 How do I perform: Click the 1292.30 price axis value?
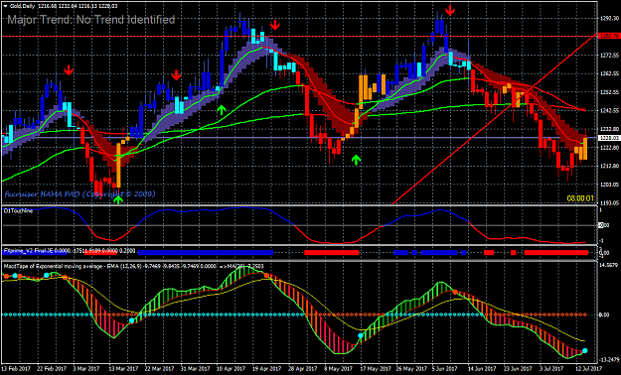tap(609, 18)
